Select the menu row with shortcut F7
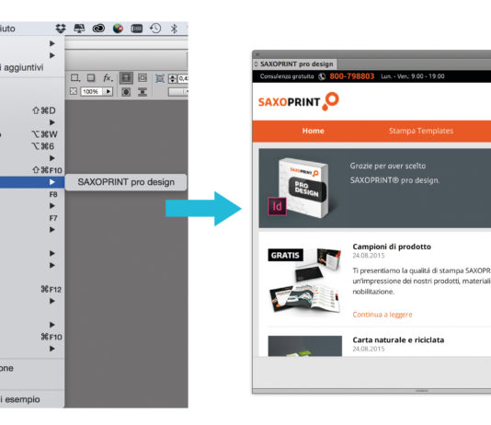 32,218
